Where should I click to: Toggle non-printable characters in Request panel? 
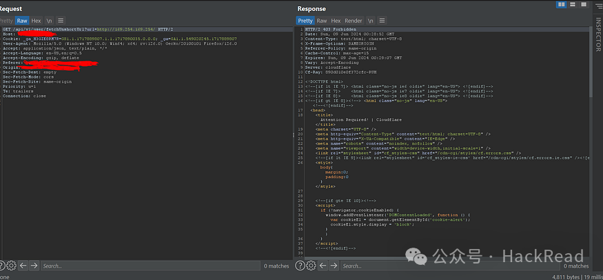point(49,21)
